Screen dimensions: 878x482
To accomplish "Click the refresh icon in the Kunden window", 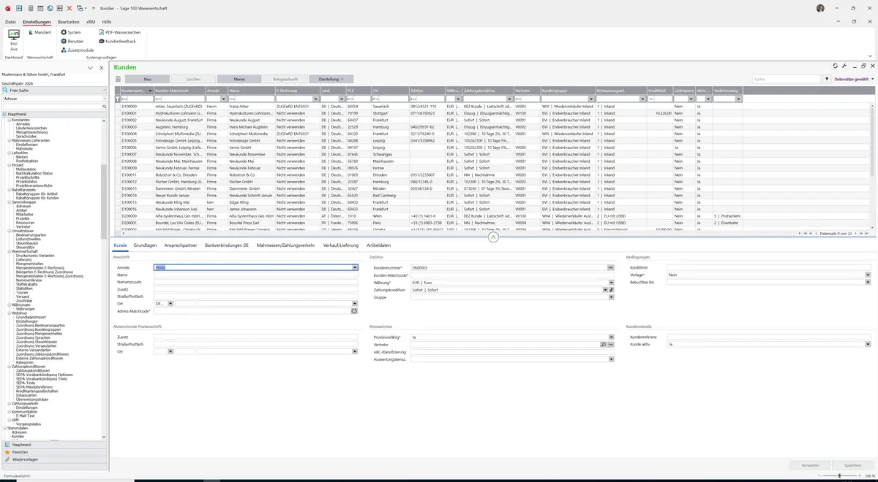I will (836, 66).
